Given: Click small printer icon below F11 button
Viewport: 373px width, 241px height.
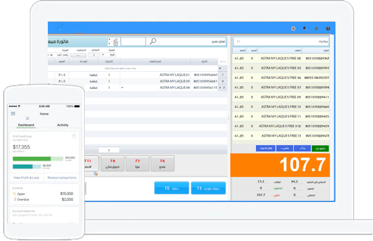Looking at the screenshot, I should (96, 174).
